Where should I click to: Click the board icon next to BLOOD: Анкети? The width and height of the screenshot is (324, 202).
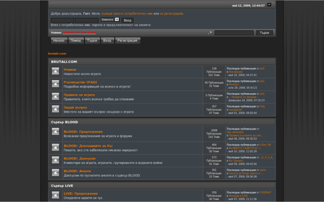tap(56, 172)
